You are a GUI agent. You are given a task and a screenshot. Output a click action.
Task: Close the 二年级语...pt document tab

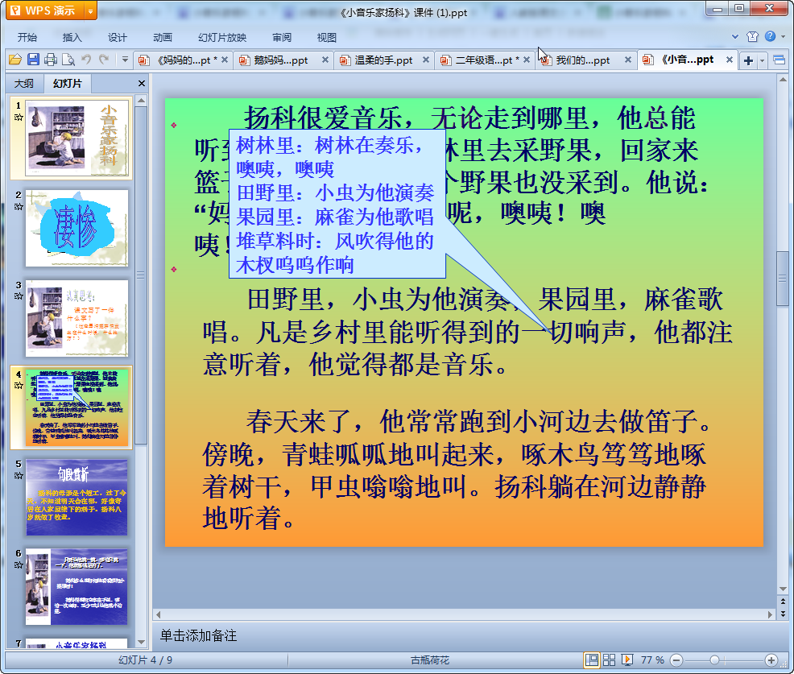tap(527, 60)
